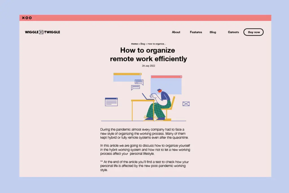The width and height of the screenshot is (289, 193).
Task: Click the second circle control in the title bar
Action: click(30, 18)
